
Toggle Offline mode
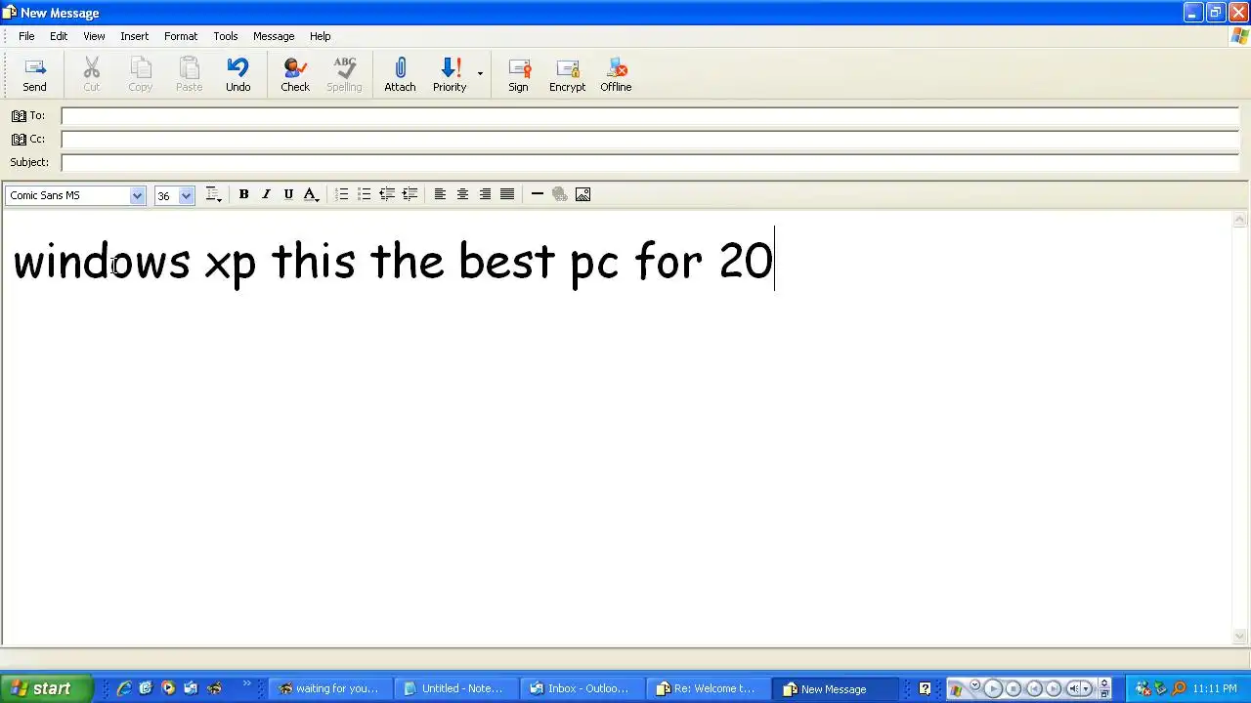[616, 75]
